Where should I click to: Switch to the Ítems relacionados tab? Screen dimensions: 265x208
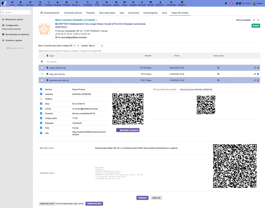pos(107,13)
